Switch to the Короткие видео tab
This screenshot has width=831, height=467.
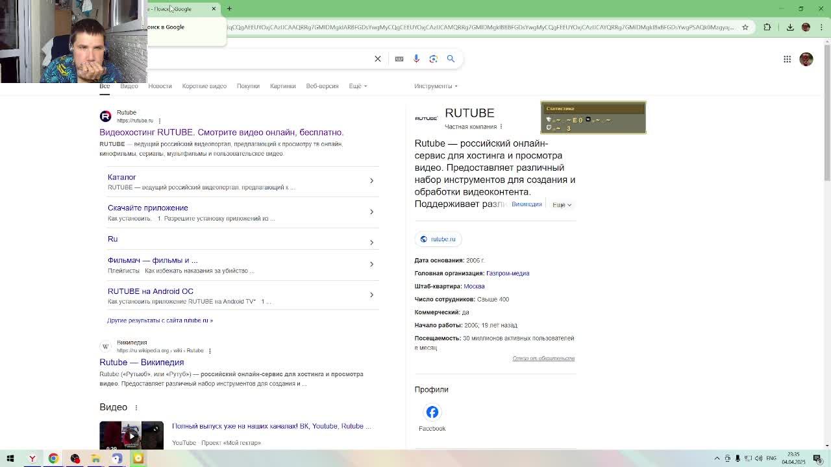pyautogui.click(x=205, y=86)
